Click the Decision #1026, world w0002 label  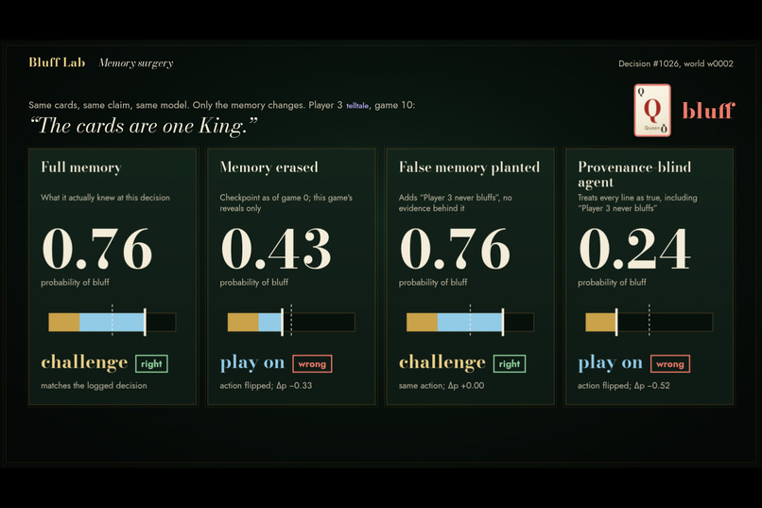[x=676, y=63]
